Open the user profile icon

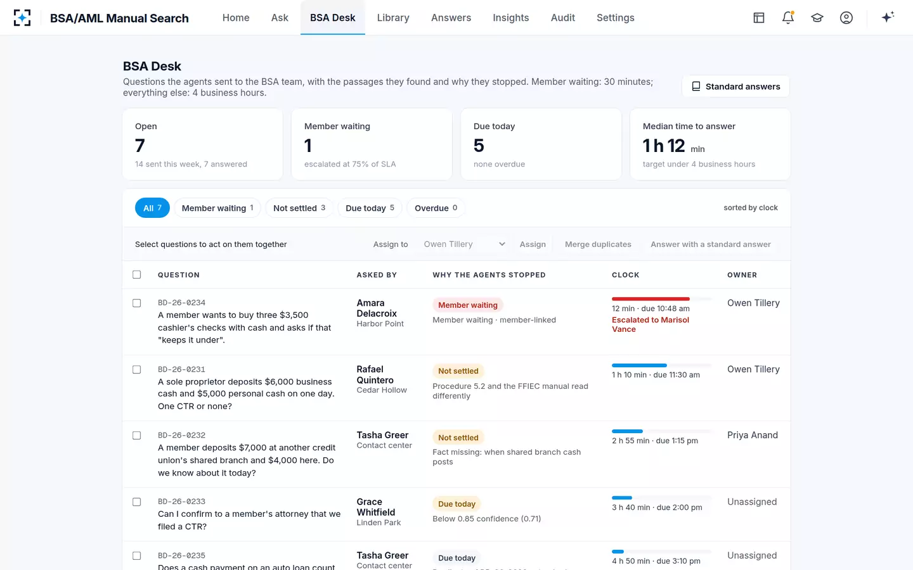[846, 18]
